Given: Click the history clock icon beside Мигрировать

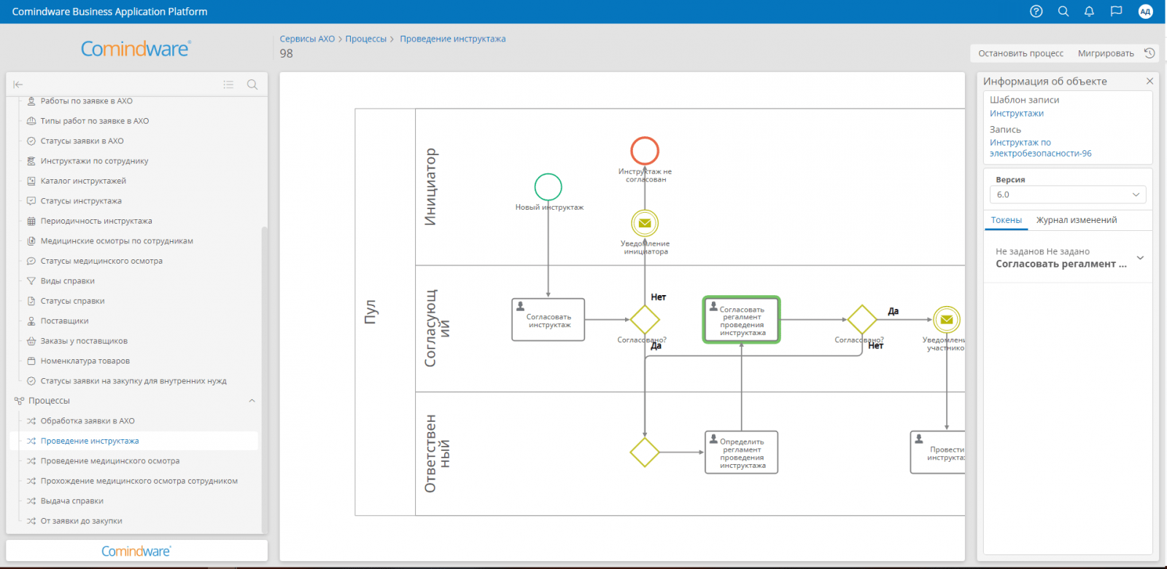Looking at the screenshot, I should (1149, 53).
